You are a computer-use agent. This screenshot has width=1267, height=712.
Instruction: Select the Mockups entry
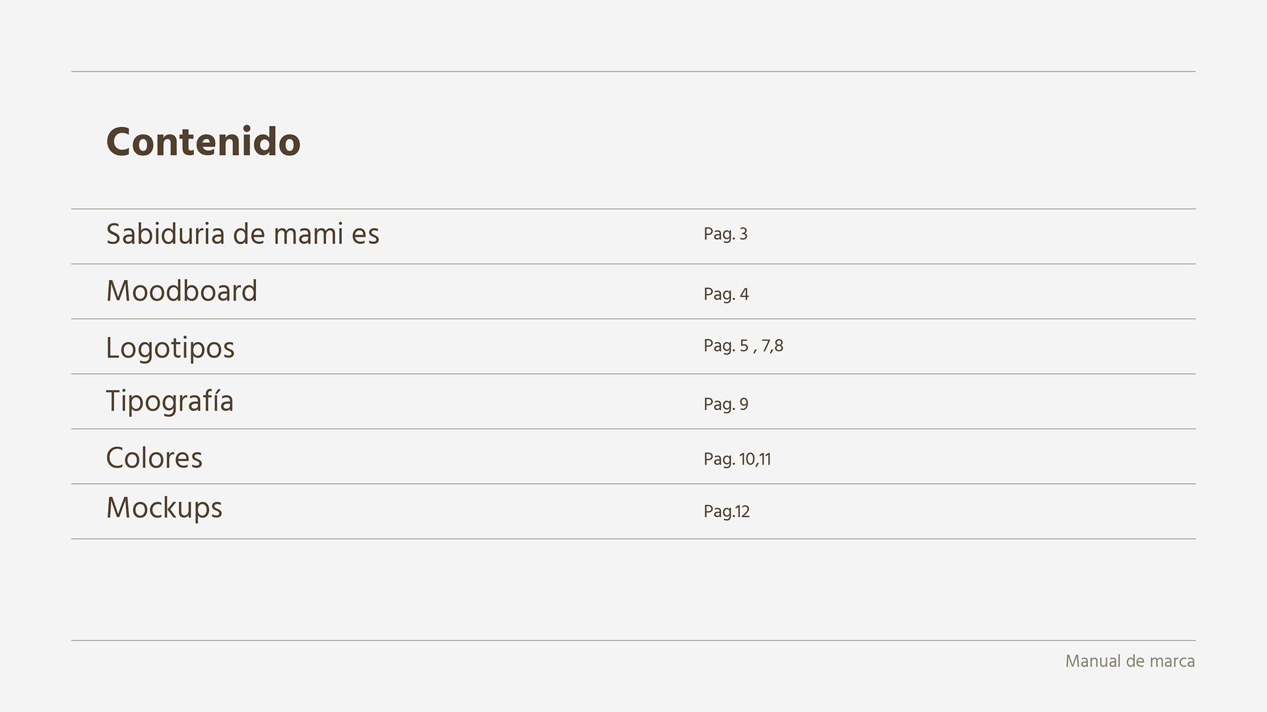click(164, 508)
